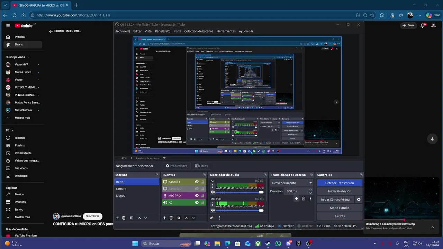Undock the Mezclador de audio panel icon
Viewport: 443px width, 249px height.
coord(265,175)
